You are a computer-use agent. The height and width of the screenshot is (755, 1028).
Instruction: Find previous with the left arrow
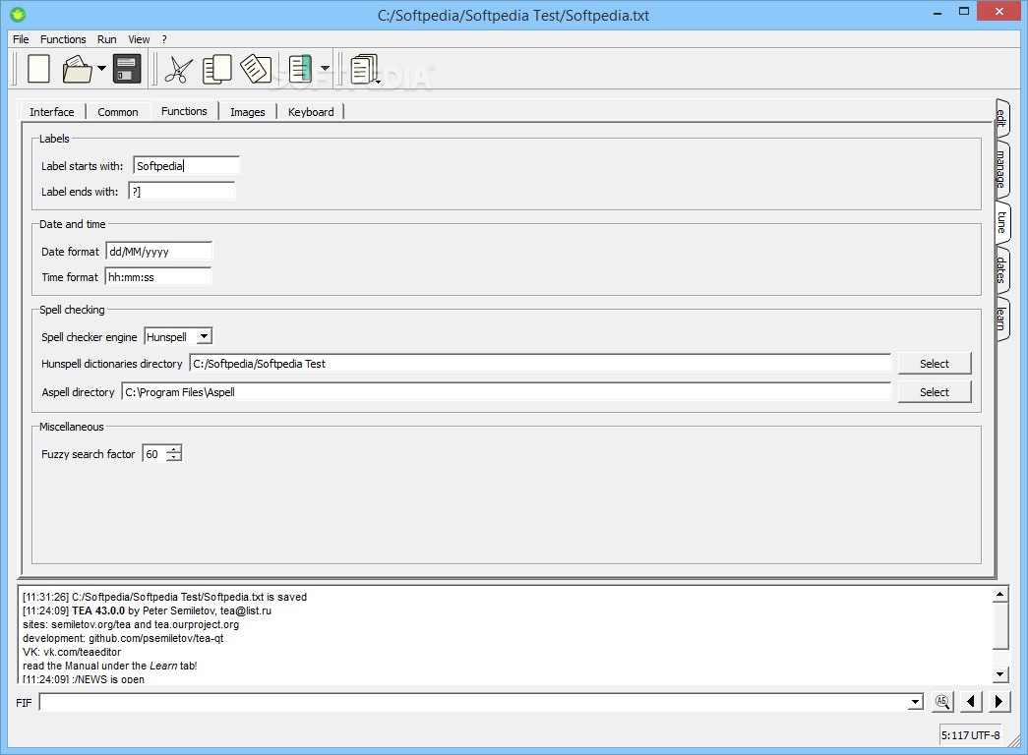tap(971, 701)
